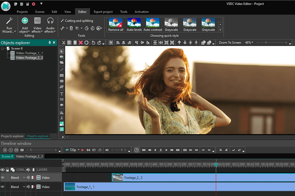Apply the Auto contrast quick style
The height and width of the screenshot is (196, 295).
[153, 24]
